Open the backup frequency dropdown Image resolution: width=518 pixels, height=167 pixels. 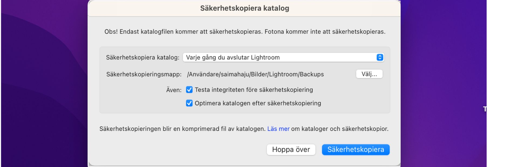coord(283,57)
